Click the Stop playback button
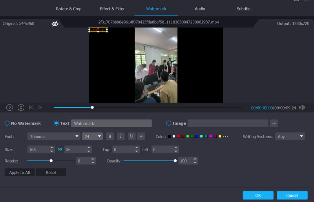 coord(21,107)
